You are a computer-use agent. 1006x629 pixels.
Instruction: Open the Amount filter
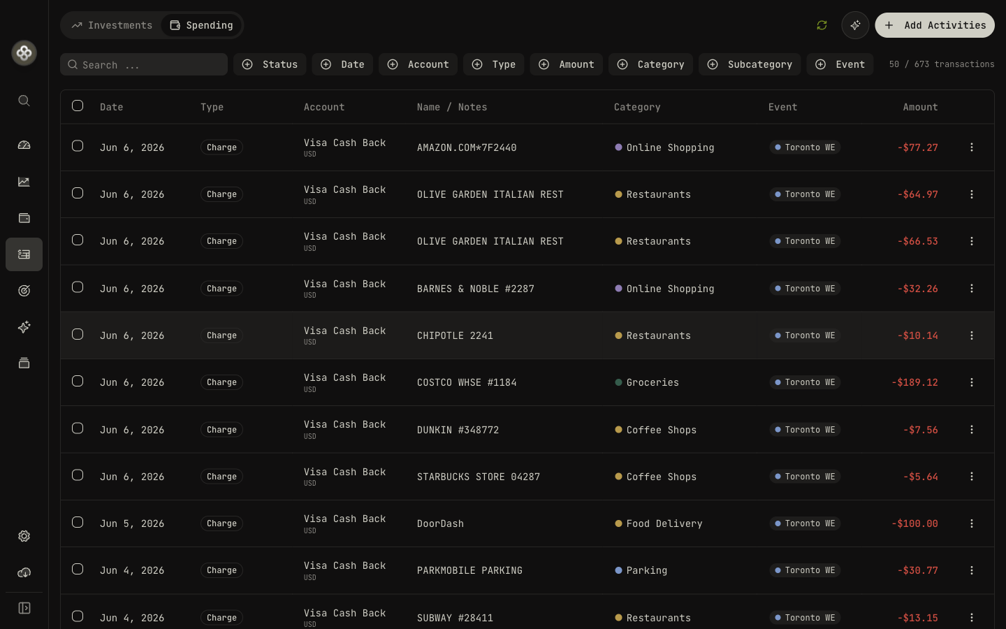click(567, 64)
